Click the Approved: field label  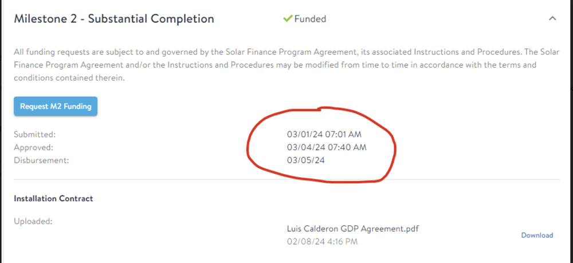(x=34, y=147)
